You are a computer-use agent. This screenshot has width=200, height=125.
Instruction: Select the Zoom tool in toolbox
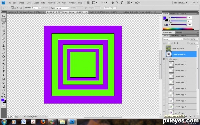click(x=4, y=93)
